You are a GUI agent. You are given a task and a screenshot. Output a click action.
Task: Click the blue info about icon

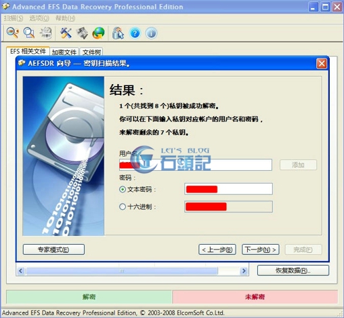pyautogui.click(x=151, y=33)
